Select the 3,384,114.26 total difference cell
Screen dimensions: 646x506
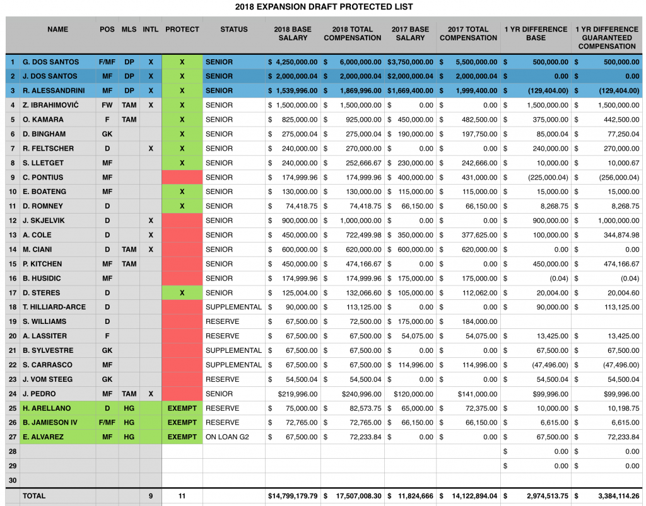(x=606, y=496)
